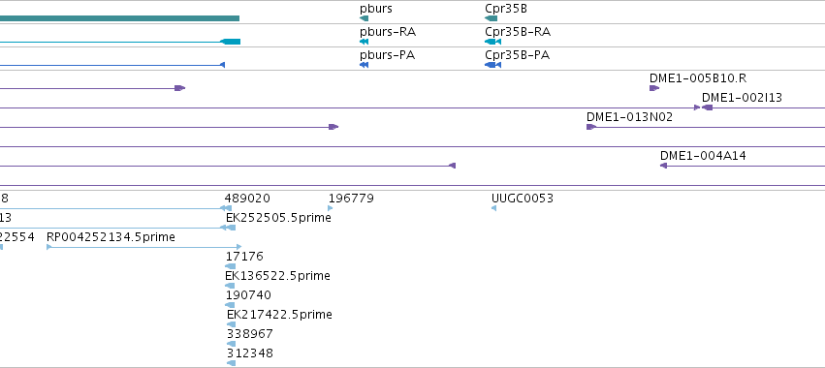Select the Cpr35B-RA transcript glyph
Screen dimensions: 825x368
(493, 42)
